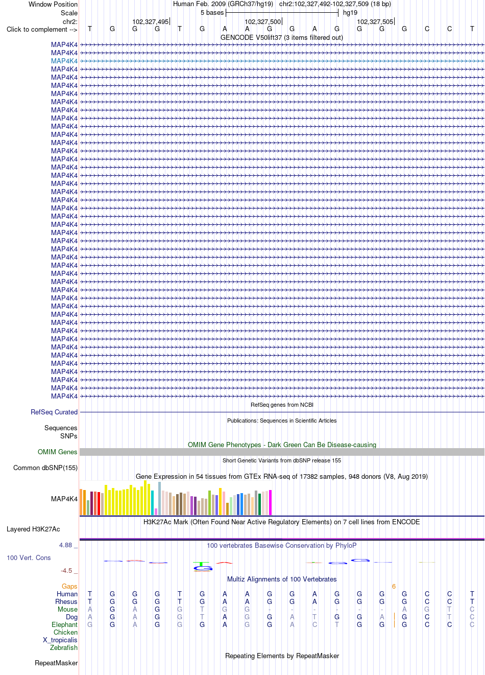Open the 'OMIM Gene Phenotypes' track title
Image resolution: width=485 pixels, height=675 pixels.
click(x=282, y=445)
